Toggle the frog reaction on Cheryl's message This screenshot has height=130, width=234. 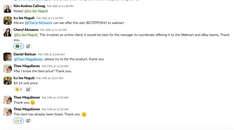tap(18, 46)
